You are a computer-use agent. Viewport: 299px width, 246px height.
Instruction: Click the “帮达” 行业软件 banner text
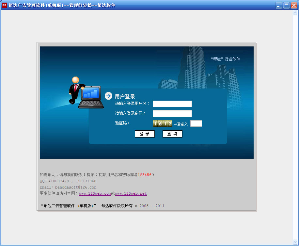click(x=226, y=59)
